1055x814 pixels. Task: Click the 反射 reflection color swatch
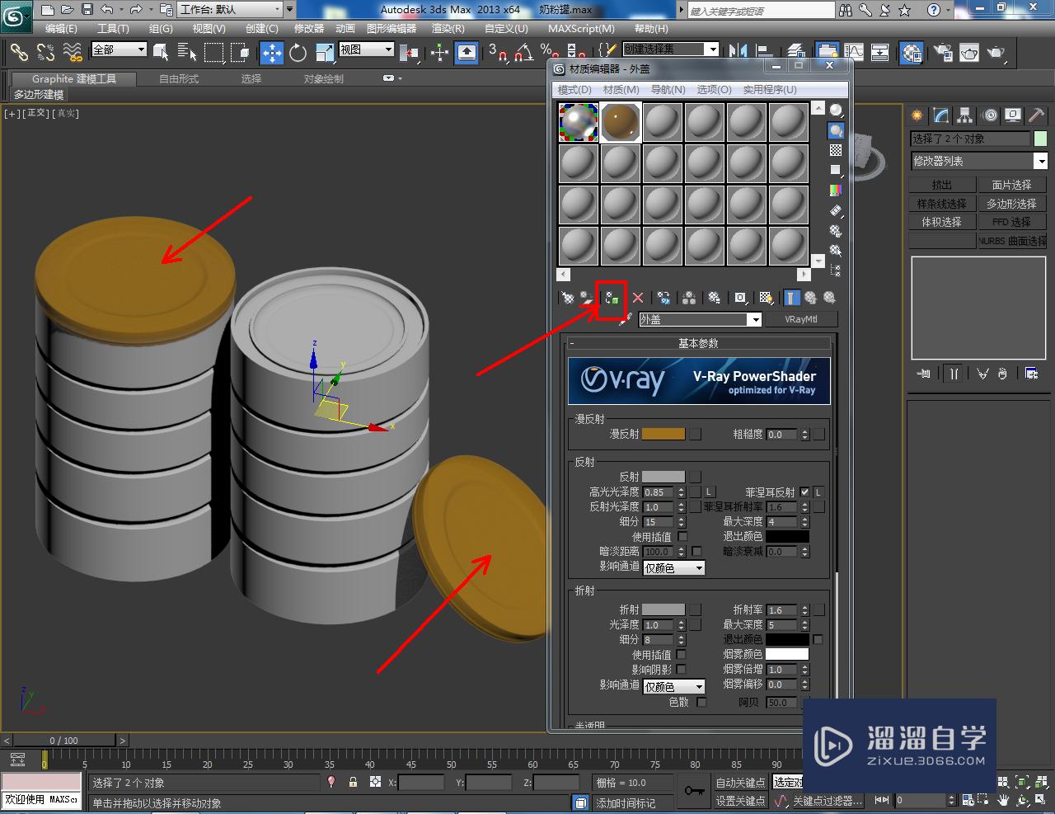coord(663,477)
